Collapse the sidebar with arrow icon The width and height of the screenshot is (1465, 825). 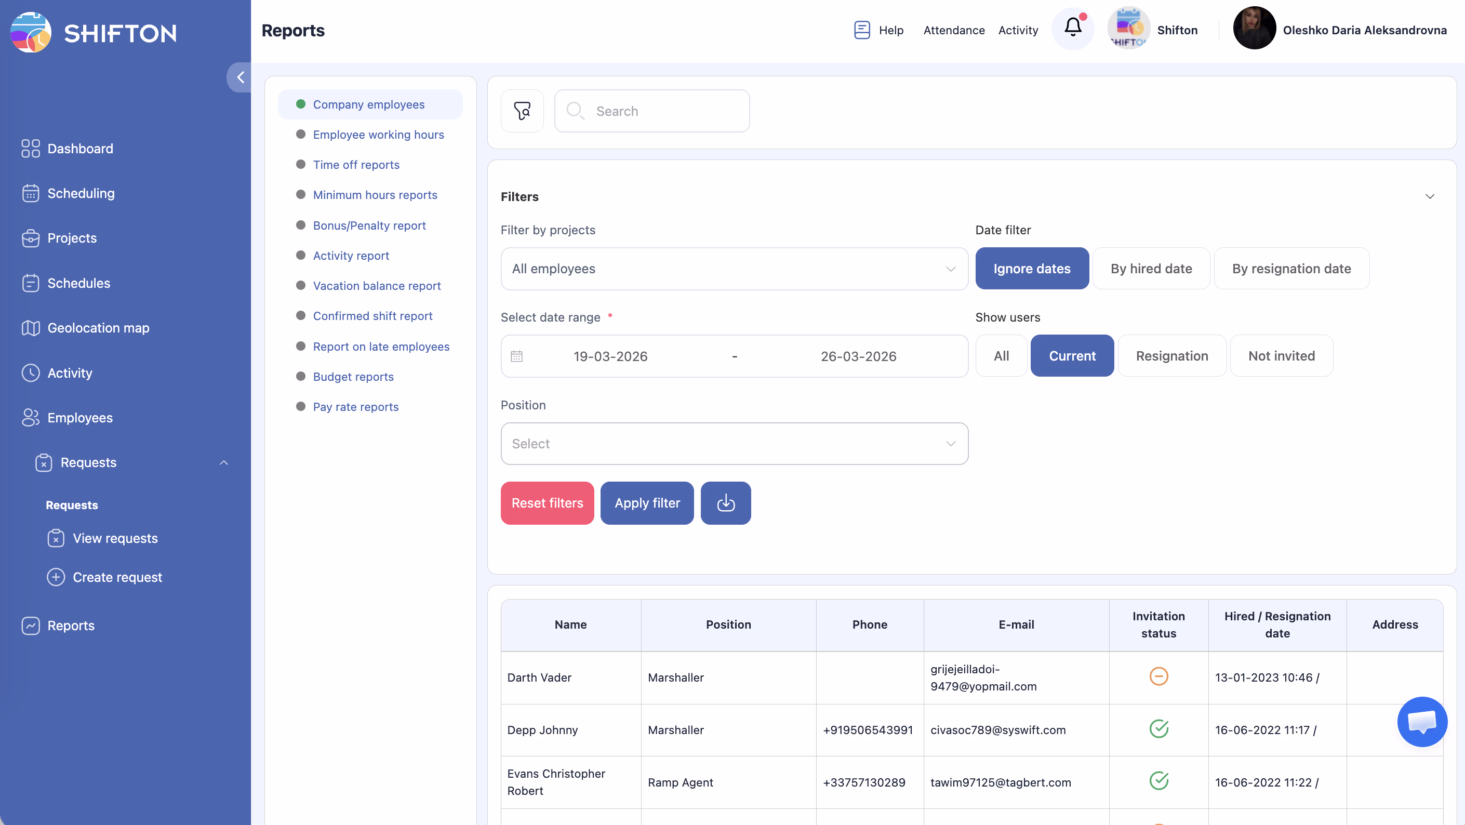[240, 77]
